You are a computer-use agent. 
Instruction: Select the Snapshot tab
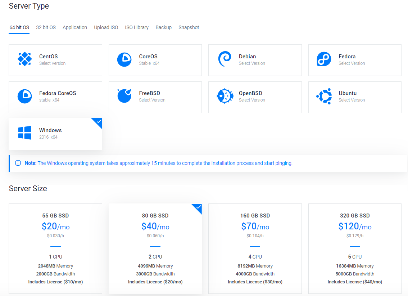pyautogui.click(x=189, y=28)
